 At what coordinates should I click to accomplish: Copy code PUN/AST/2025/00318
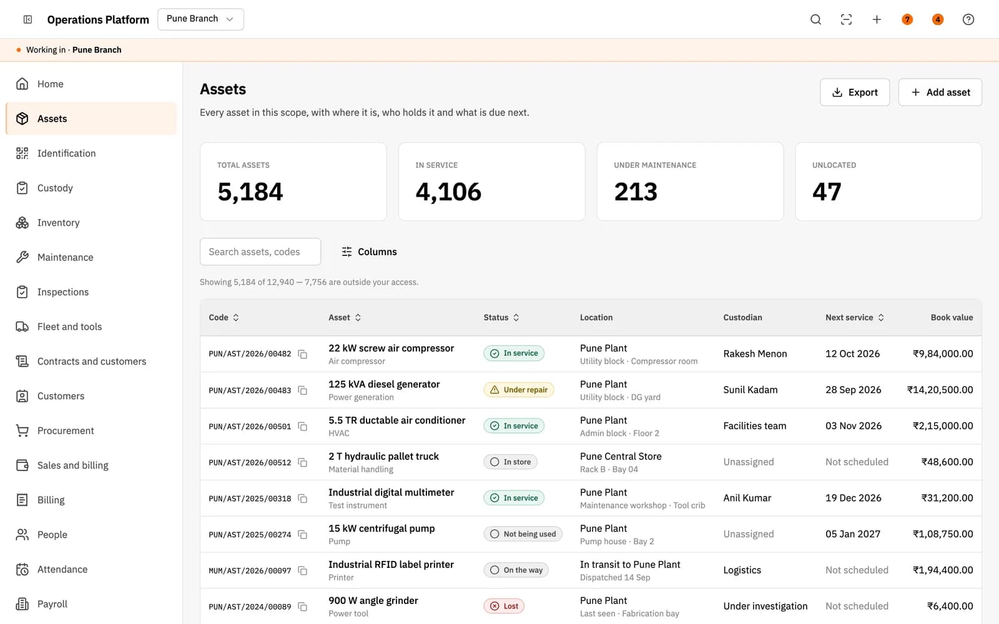(x=303, y=499)
